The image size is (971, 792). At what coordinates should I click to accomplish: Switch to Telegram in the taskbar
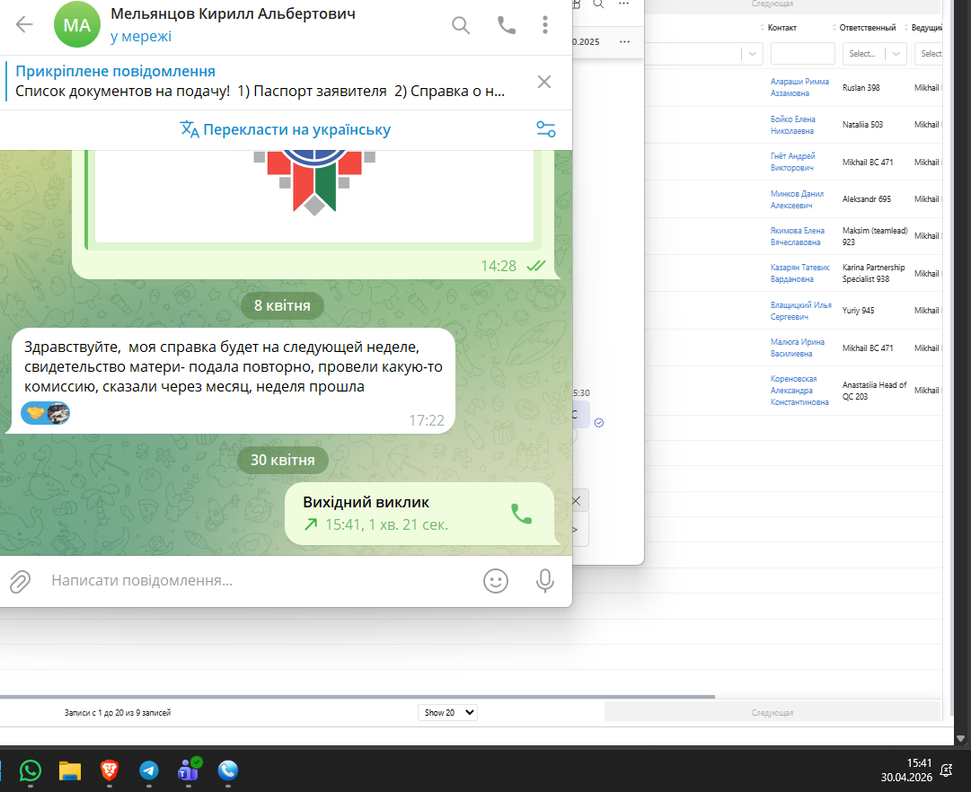click(148, 770)
